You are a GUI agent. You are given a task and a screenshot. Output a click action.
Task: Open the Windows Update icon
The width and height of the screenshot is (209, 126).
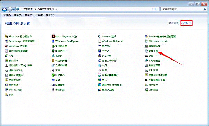pyautogui.click(x=146, y=41)
